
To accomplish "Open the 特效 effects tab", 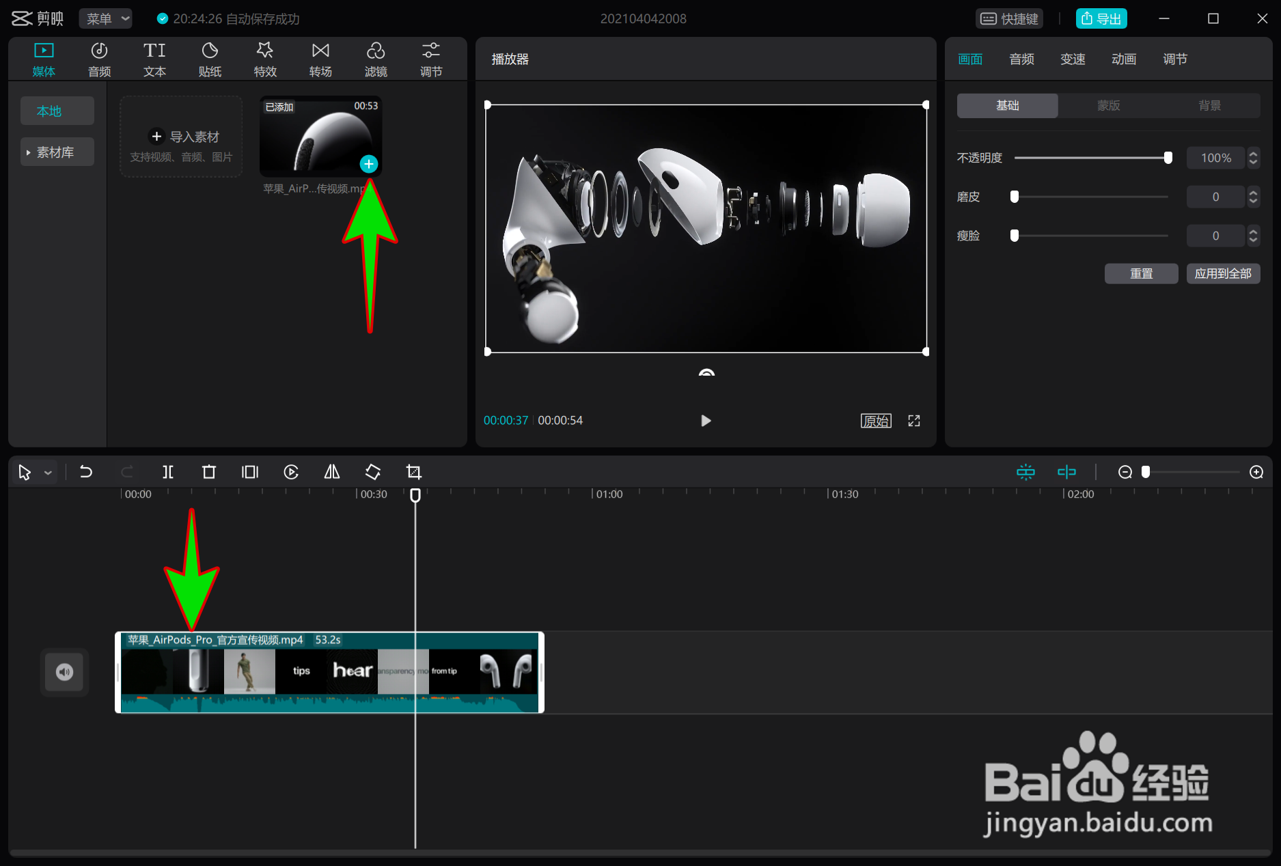I will [x=265, y=59].
